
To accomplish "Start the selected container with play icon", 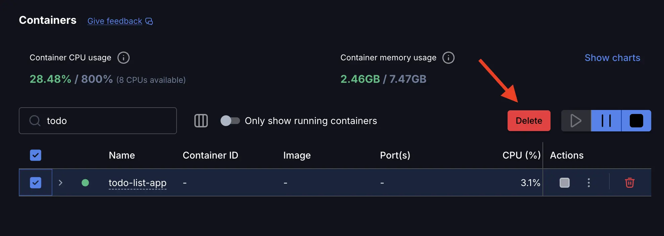I will 576,121.
